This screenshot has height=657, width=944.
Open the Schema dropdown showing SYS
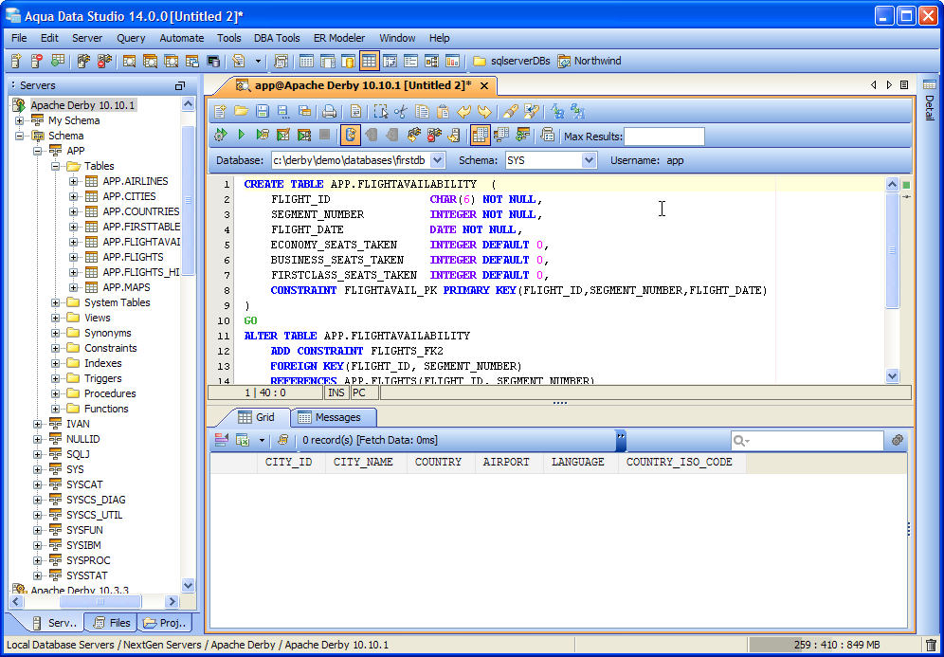[589, 161]
